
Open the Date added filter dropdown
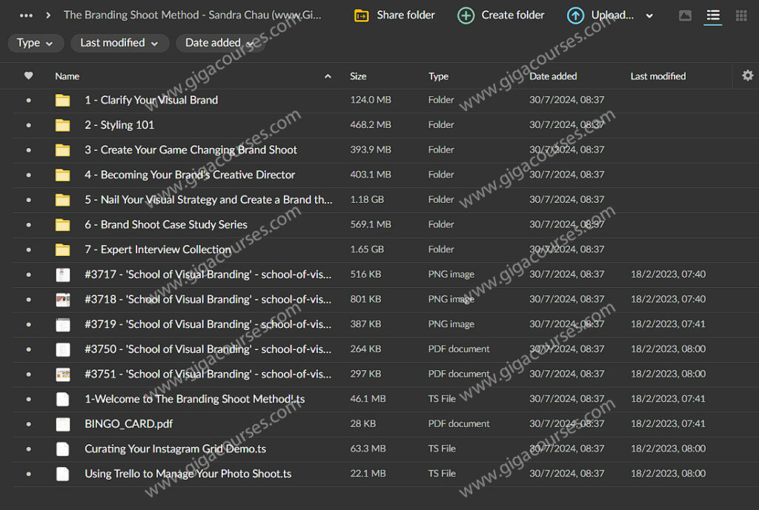219,43
